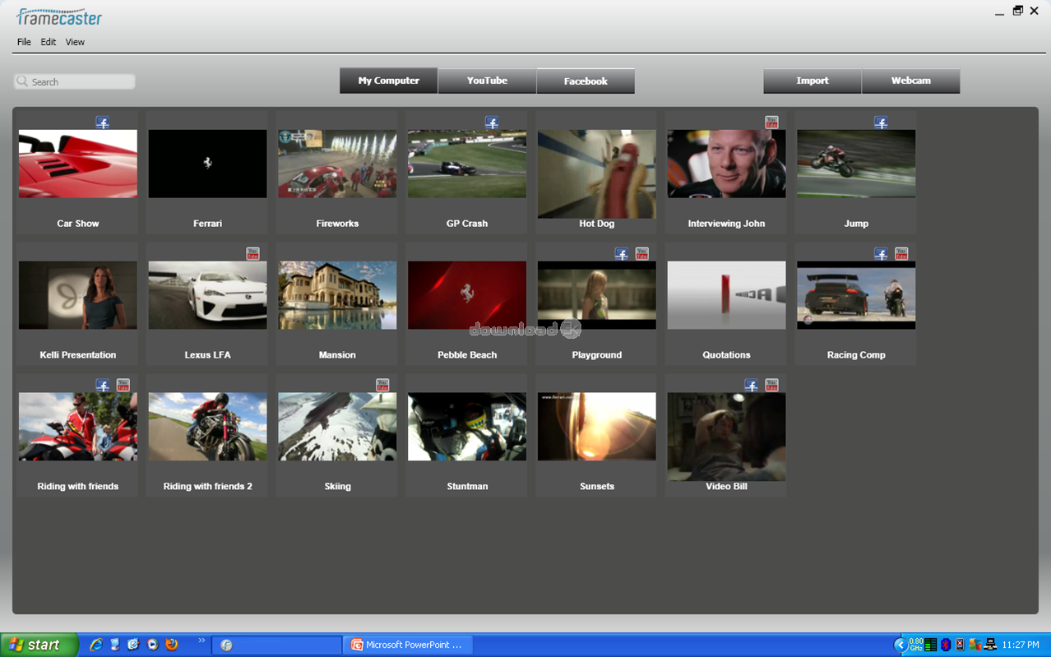Click the YouTube badge on Racing Comp

(901, 254)
